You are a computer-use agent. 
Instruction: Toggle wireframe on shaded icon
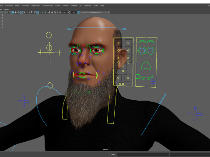(x=18, y=13)
